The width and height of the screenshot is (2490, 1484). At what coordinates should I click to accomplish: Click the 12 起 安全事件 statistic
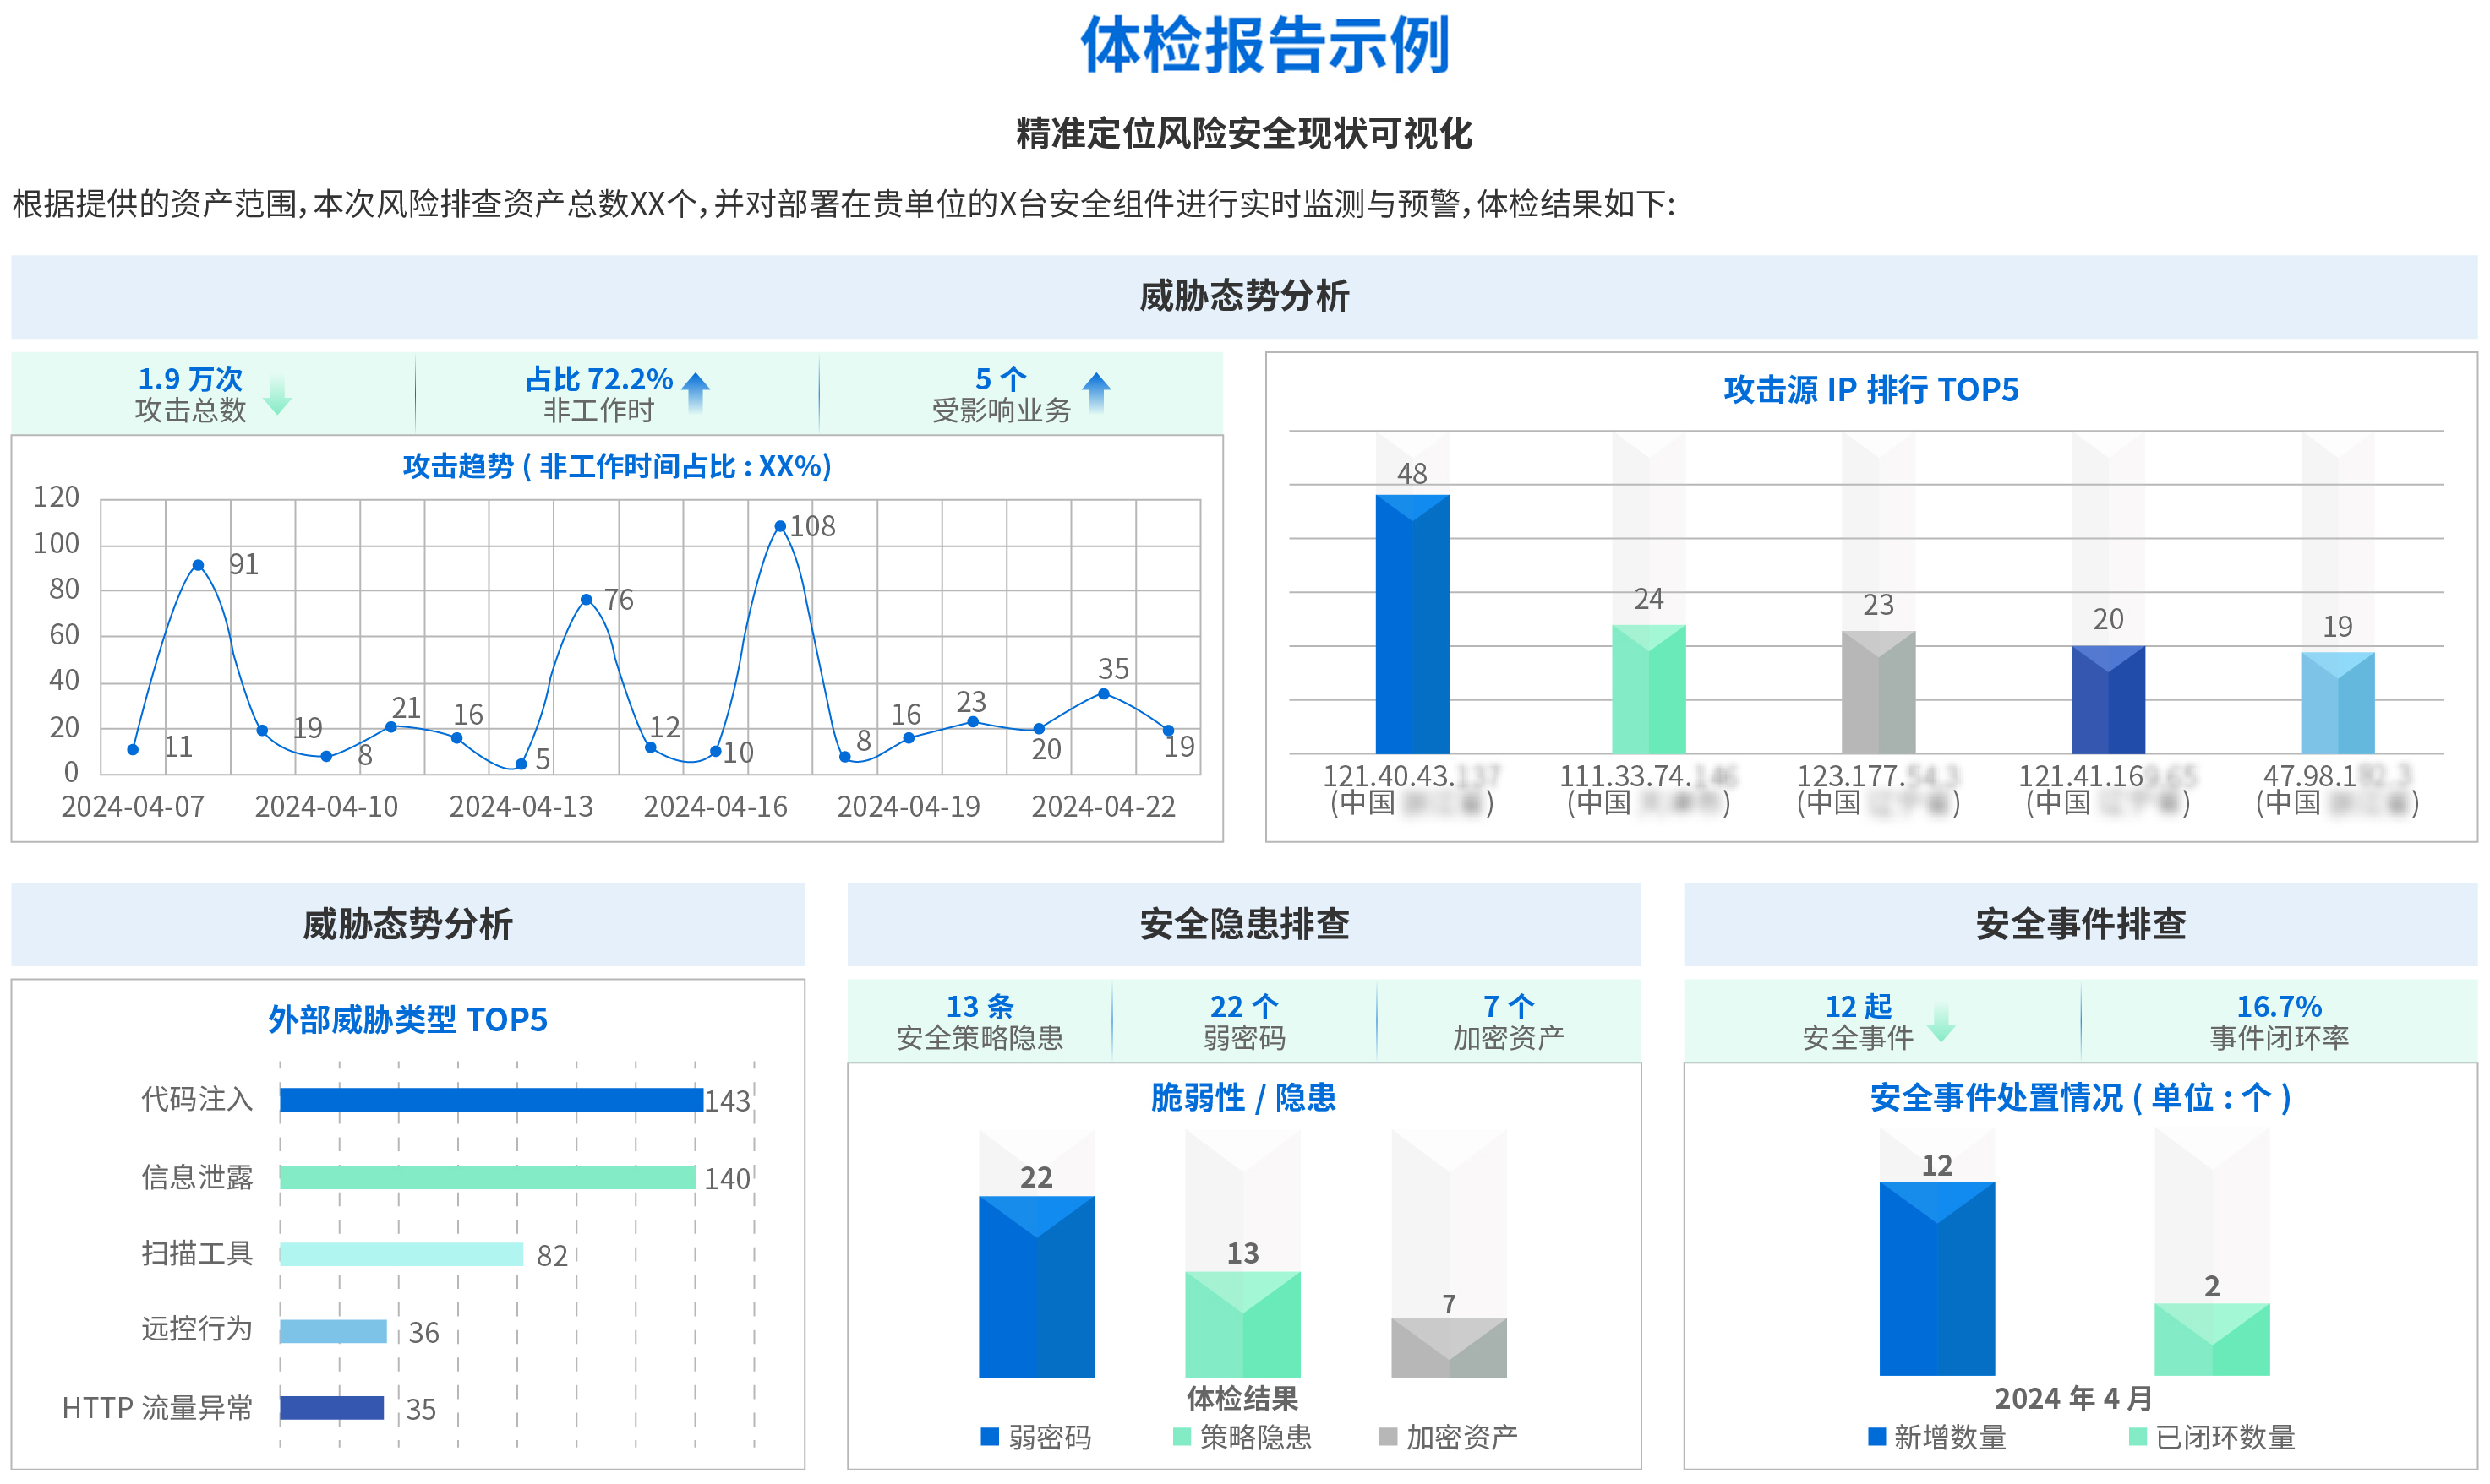tap(1858, 1022)
